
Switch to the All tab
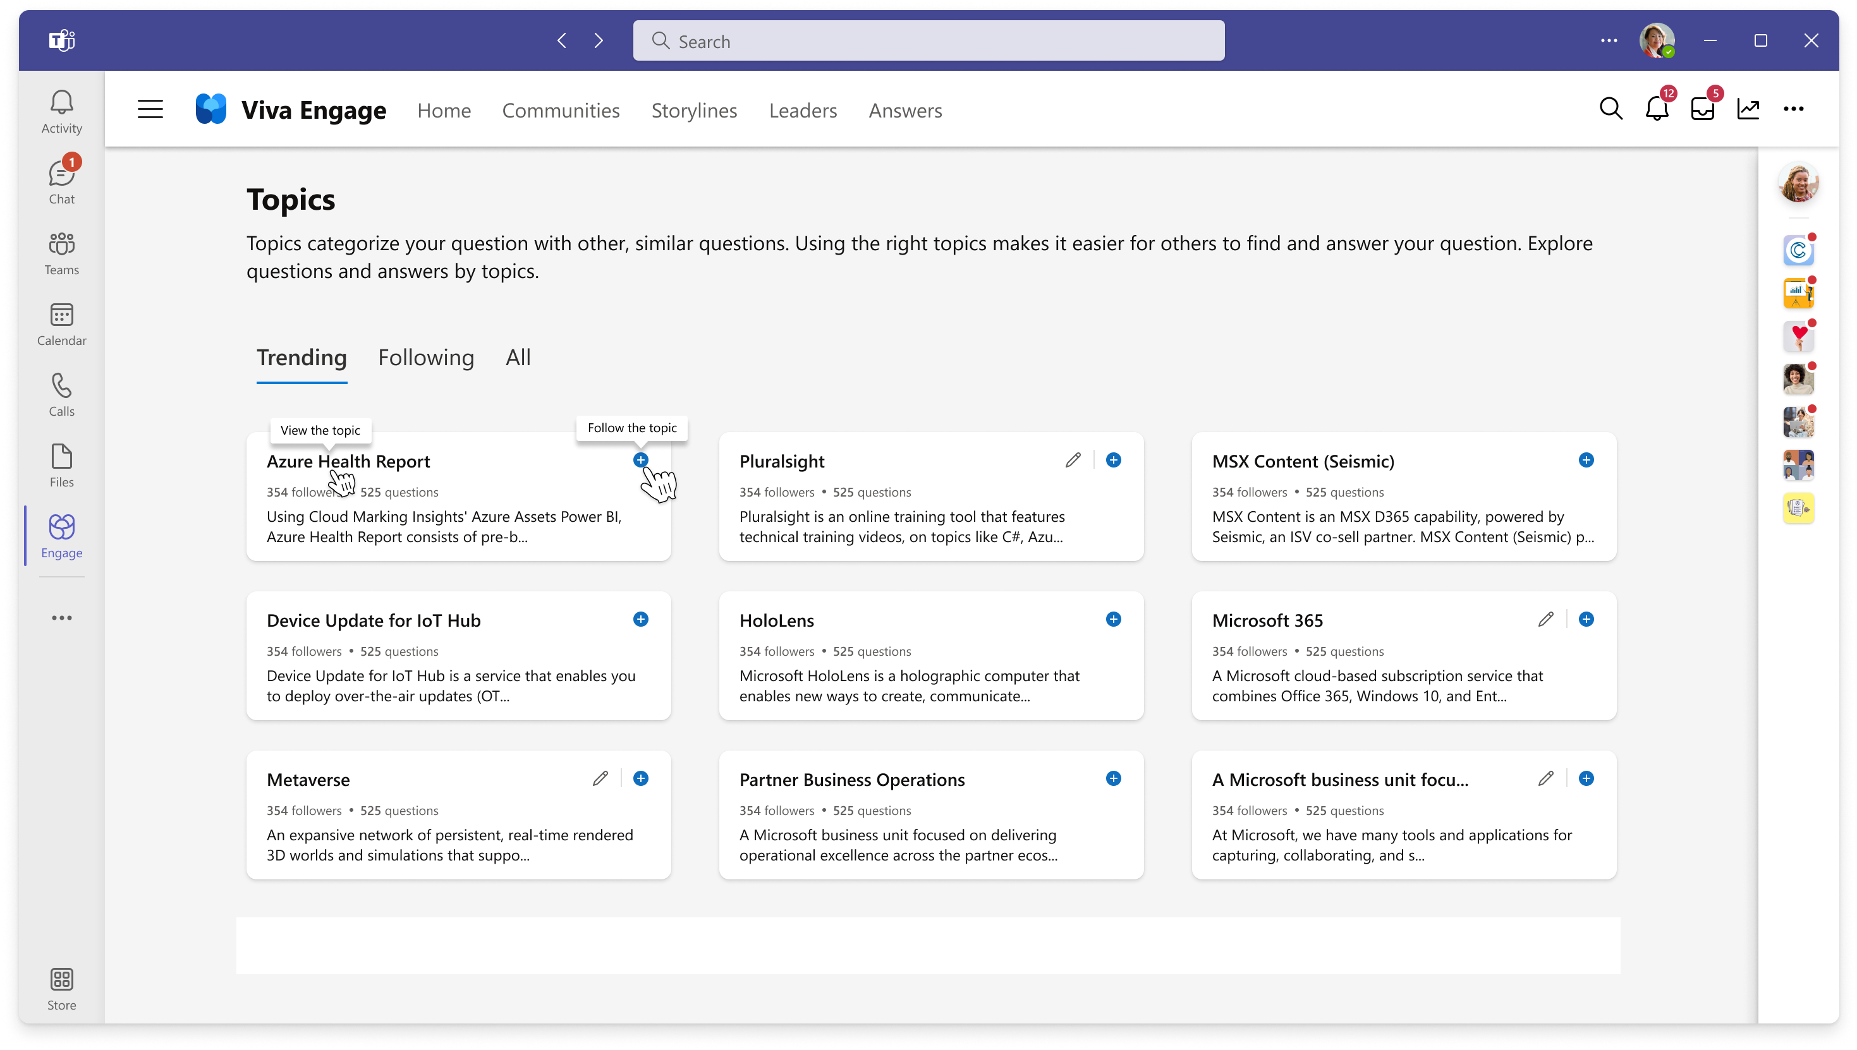click(519, 357)
